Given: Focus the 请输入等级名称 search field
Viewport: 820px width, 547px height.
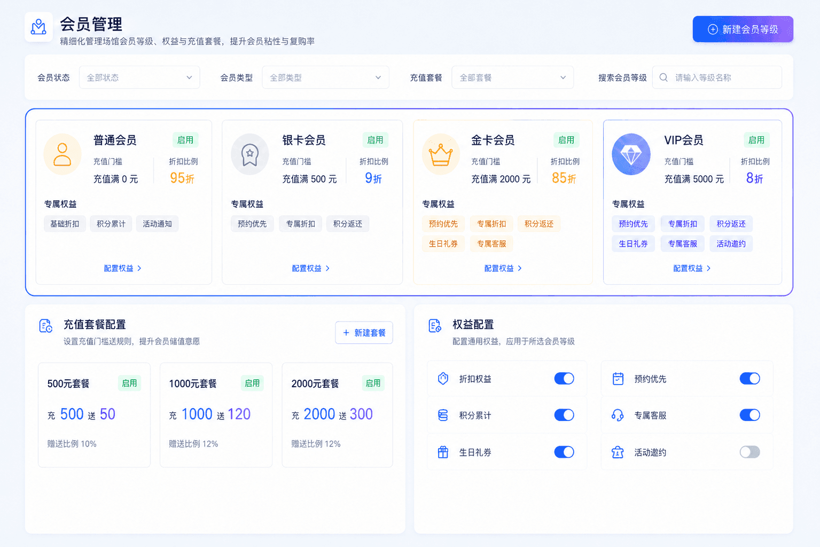Looking at the screenshot, I should 717,77.
